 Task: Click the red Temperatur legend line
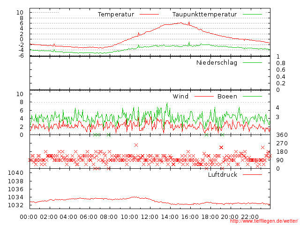tap(149, 15)
